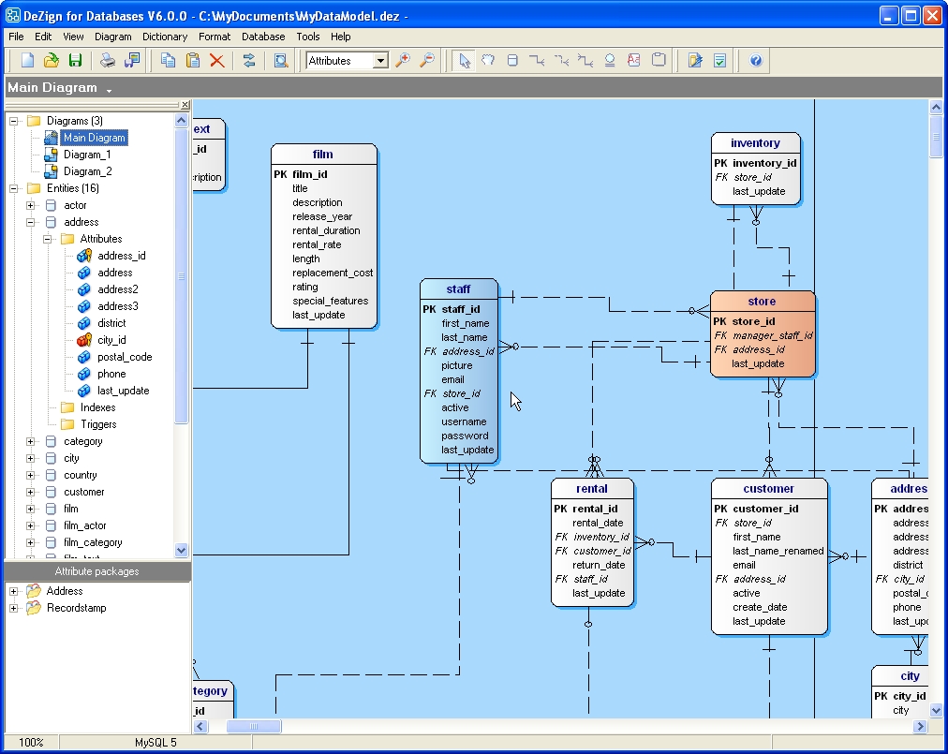Expand the Recordstamp attribute package
Image resolution: width=948 pixels, height=754 pixels.
click(x=13, y=608)
